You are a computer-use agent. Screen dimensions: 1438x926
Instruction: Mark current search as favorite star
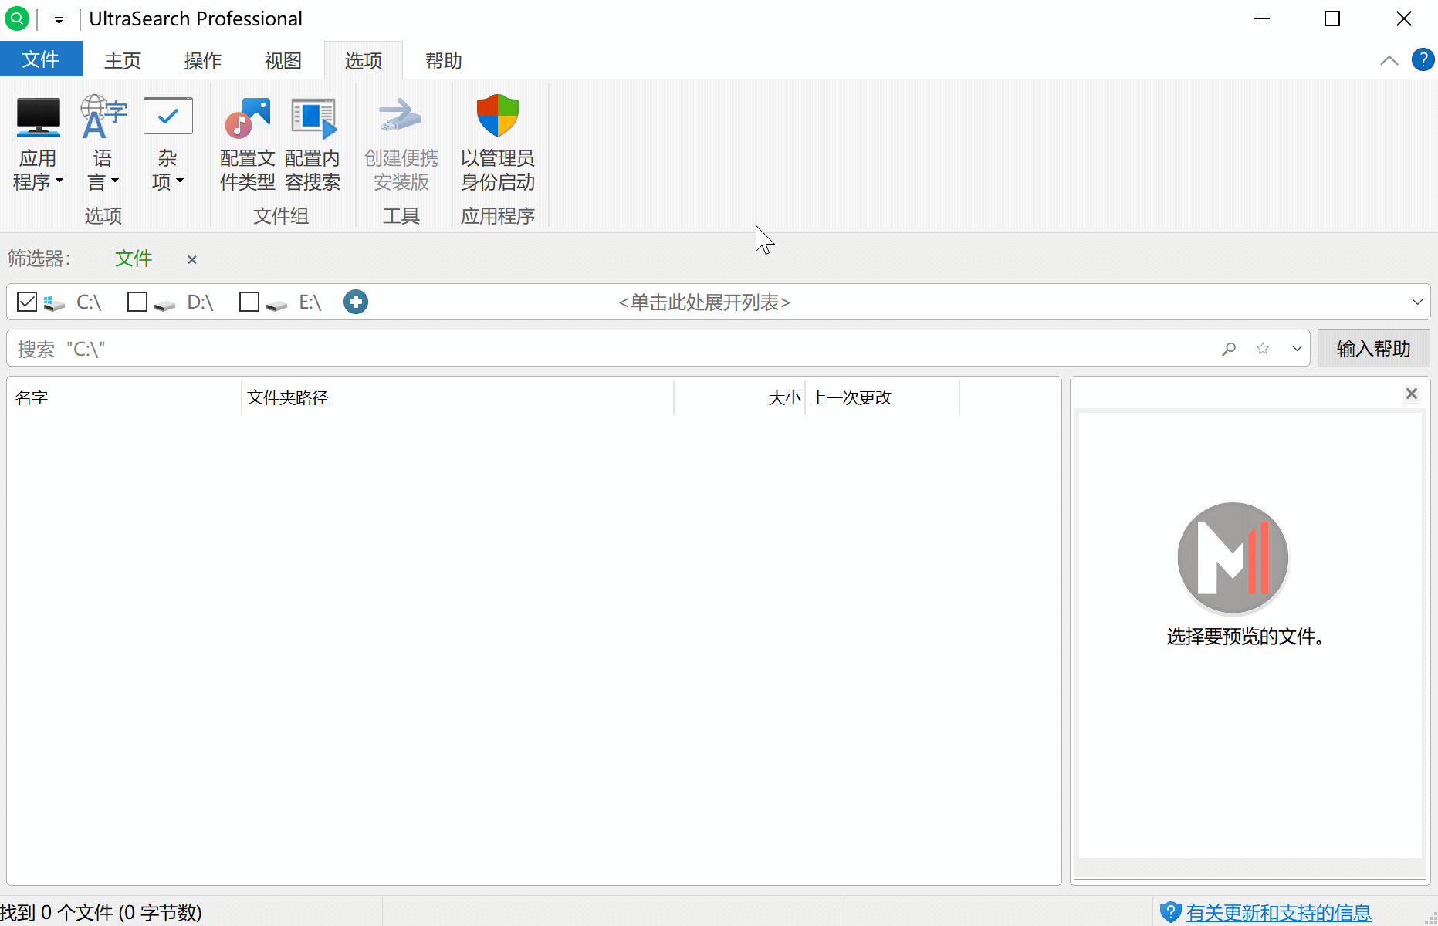tap(1263, 348)
